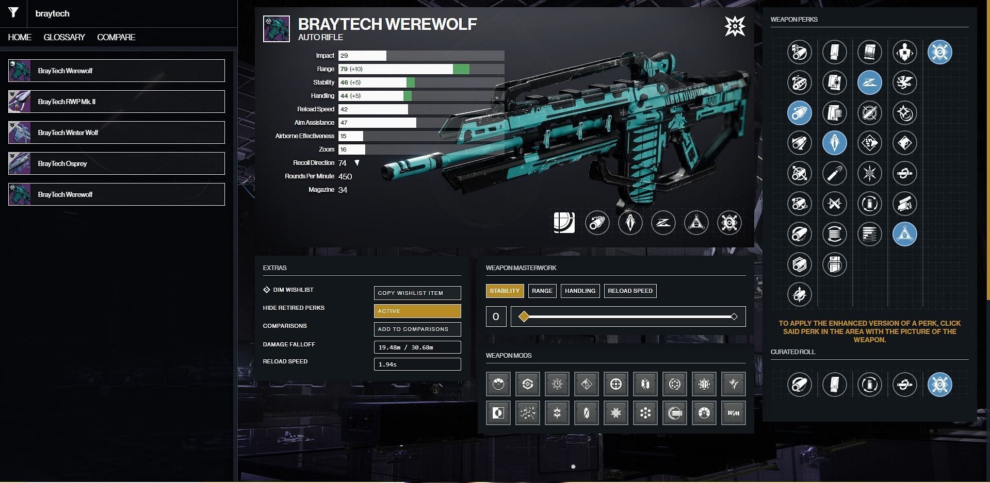The height and width of the screenshot is (483, 990).
Task: Select highlighted Zen Moment in the perk grid
Action: pos(870,82)
